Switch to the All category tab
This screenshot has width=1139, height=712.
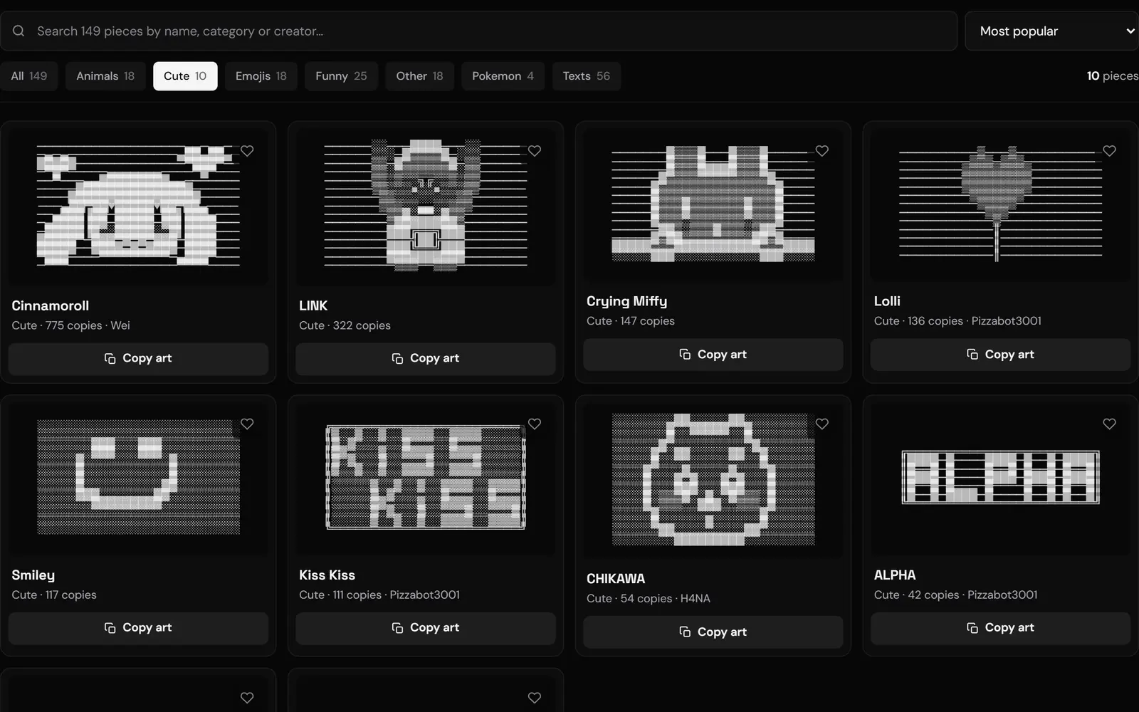28,76
